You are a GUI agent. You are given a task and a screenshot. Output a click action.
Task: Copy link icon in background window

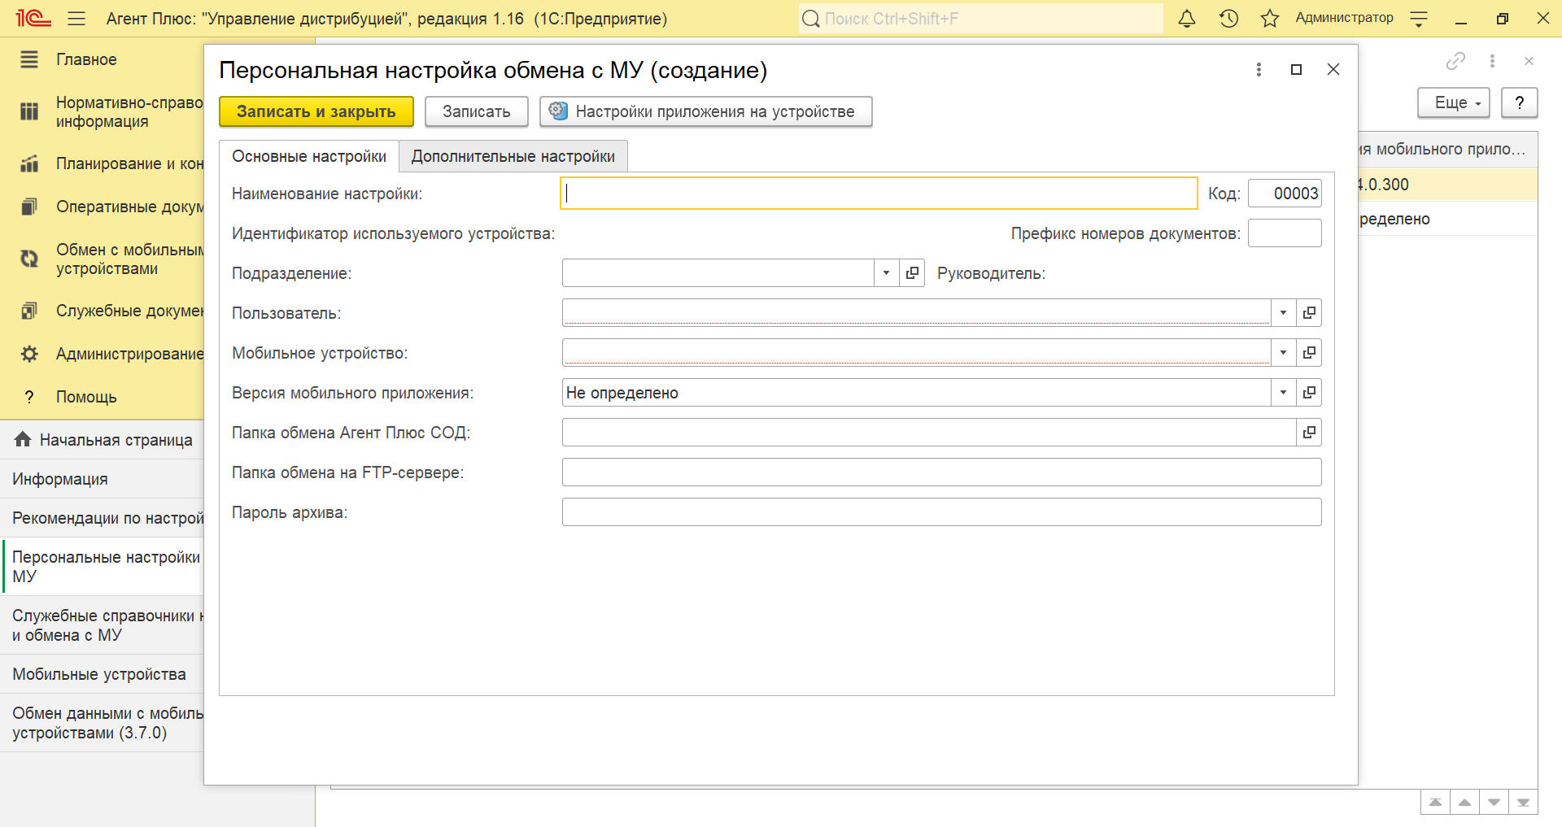1455,61
